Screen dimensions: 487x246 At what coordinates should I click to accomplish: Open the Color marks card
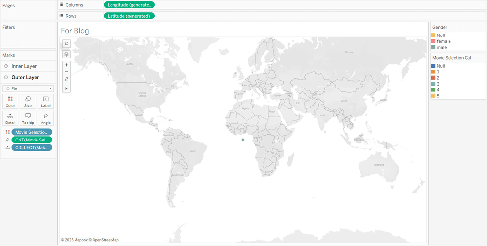pos(10,101)
